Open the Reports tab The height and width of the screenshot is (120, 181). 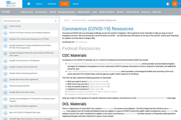(x=76, y=4)
